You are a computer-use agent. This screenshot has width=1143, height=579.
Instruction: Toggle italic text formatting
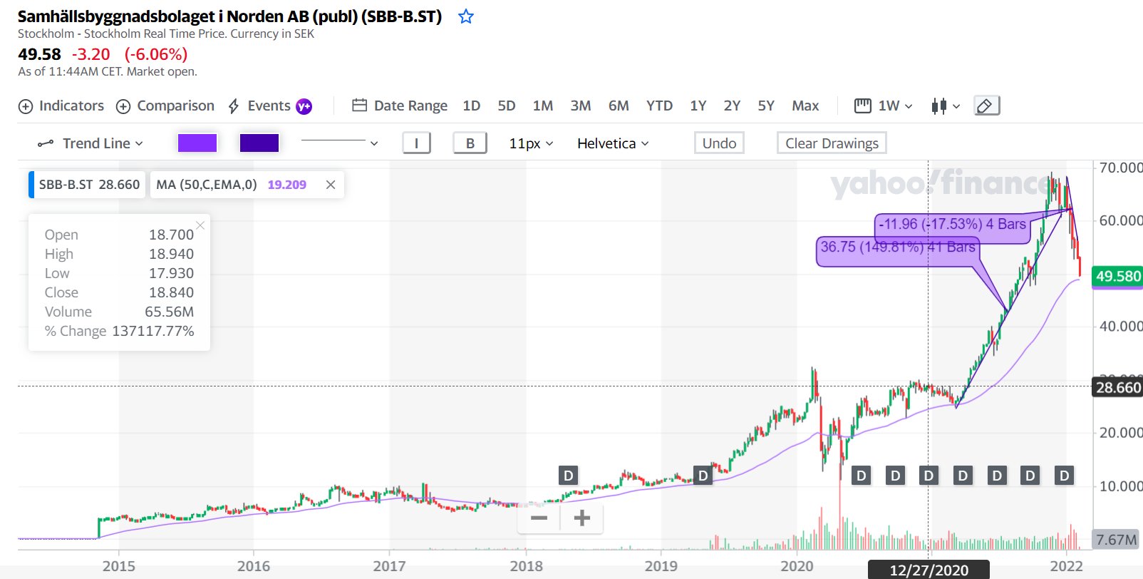(417, 143)
